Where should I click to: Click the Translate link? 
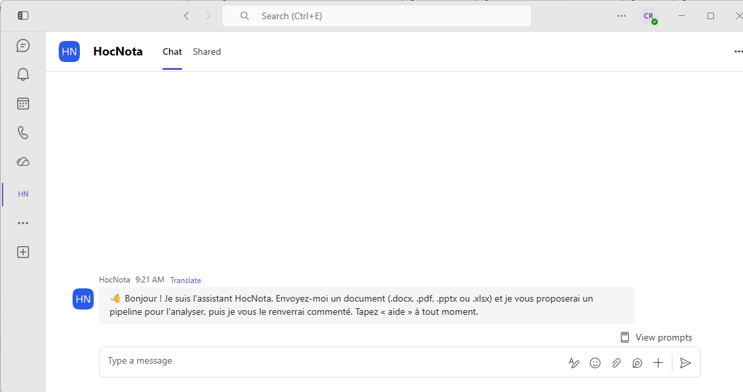185,280
